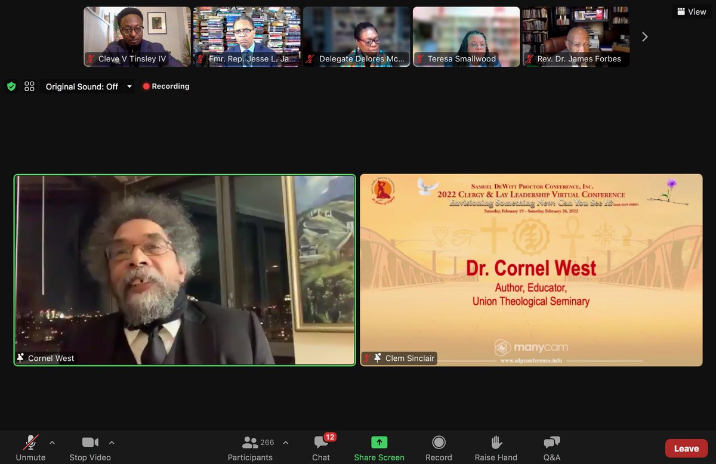Select Rev. Dr. James Forbes thumbnail
This screenshot has height=464, width=716.
click(576, 36)
